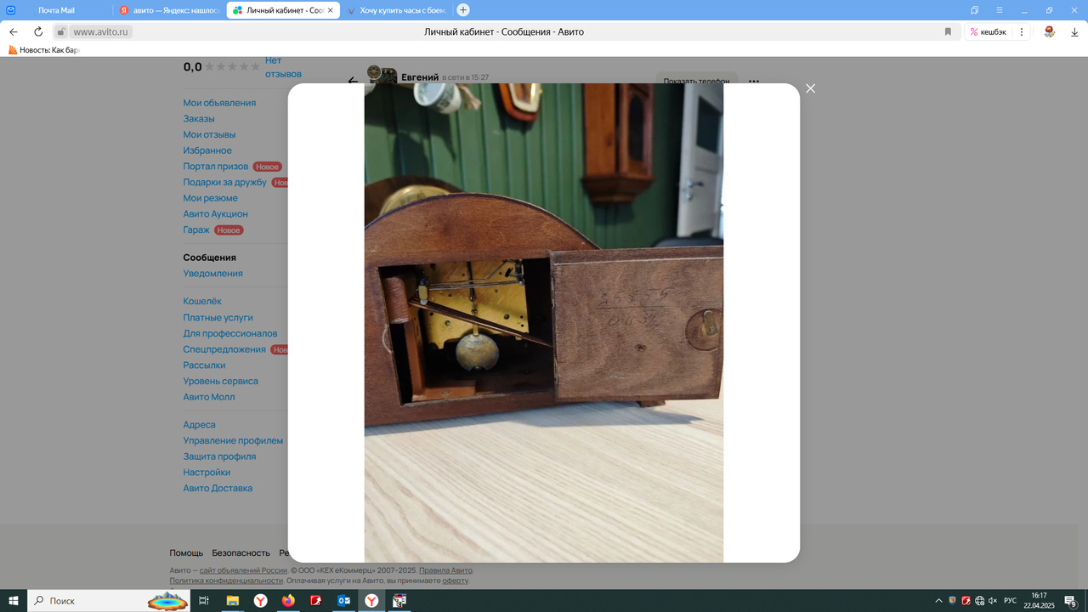
Task: Open Кошелёк
Action: (x=202, y=301)
